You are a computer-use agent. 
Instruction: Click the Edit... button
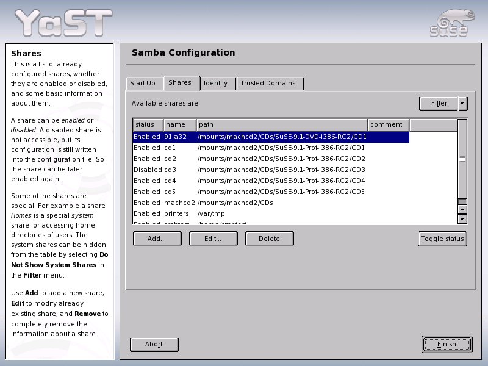click(x=213, y=239)
